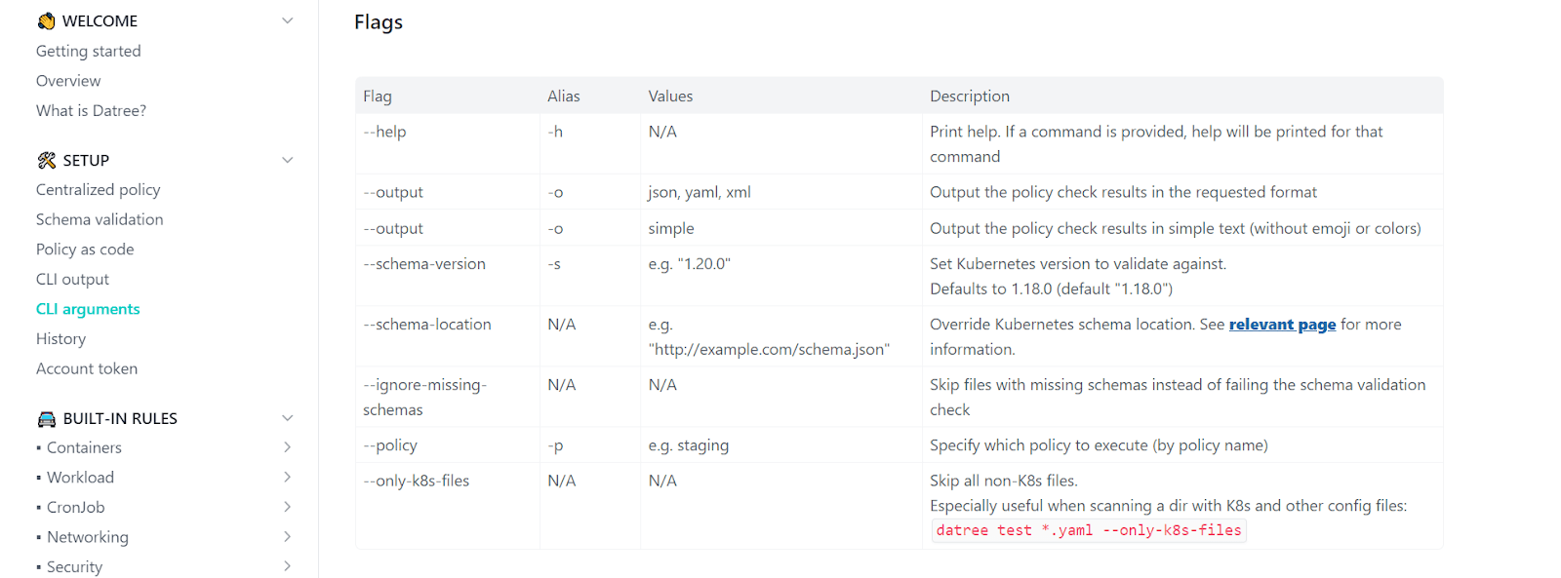Expand the CronJob rules arrow

[287, 507]
